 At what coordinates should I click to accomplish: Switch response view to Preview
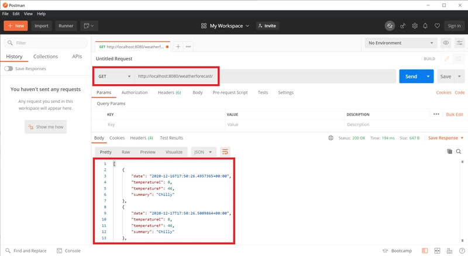148,152
